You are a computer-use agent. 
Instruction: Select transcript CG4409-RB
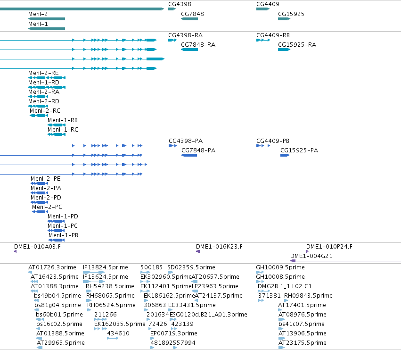point(263,40)
